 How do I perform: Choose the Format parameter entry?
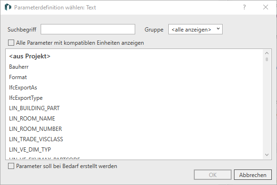pyautogui.click(x=18, y=77)
